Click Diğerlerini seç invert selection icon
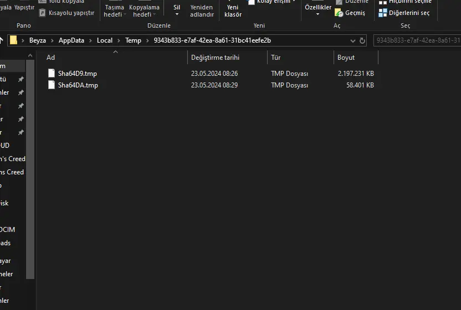 click(382, 13)
